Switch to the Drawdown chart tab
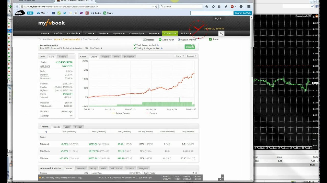This screenshot has width=327, height=183. pyautogui.click(x=129, y=57)
